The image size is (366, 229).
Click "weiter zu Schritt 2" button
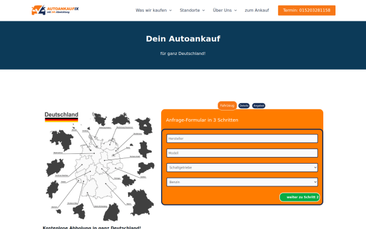pos(300,197)
